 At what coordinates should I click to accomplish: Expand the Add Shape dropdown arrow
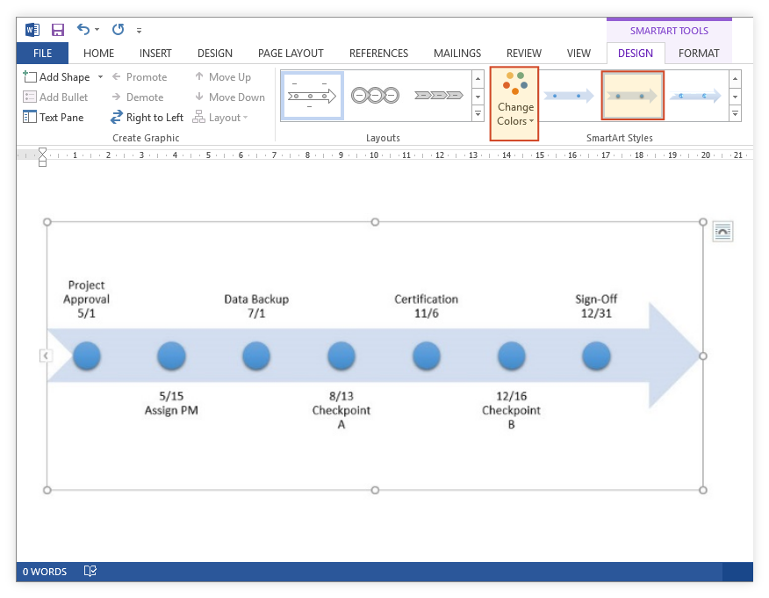pyautogui.click(x=100, y=77)
